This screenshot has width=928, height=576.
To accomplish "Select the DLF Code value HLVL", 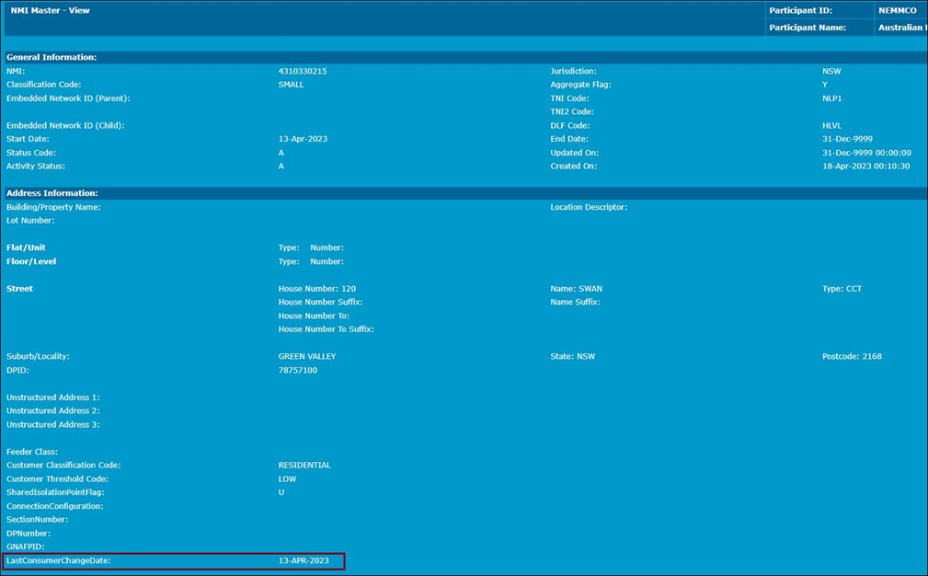I will pos(831,126).
